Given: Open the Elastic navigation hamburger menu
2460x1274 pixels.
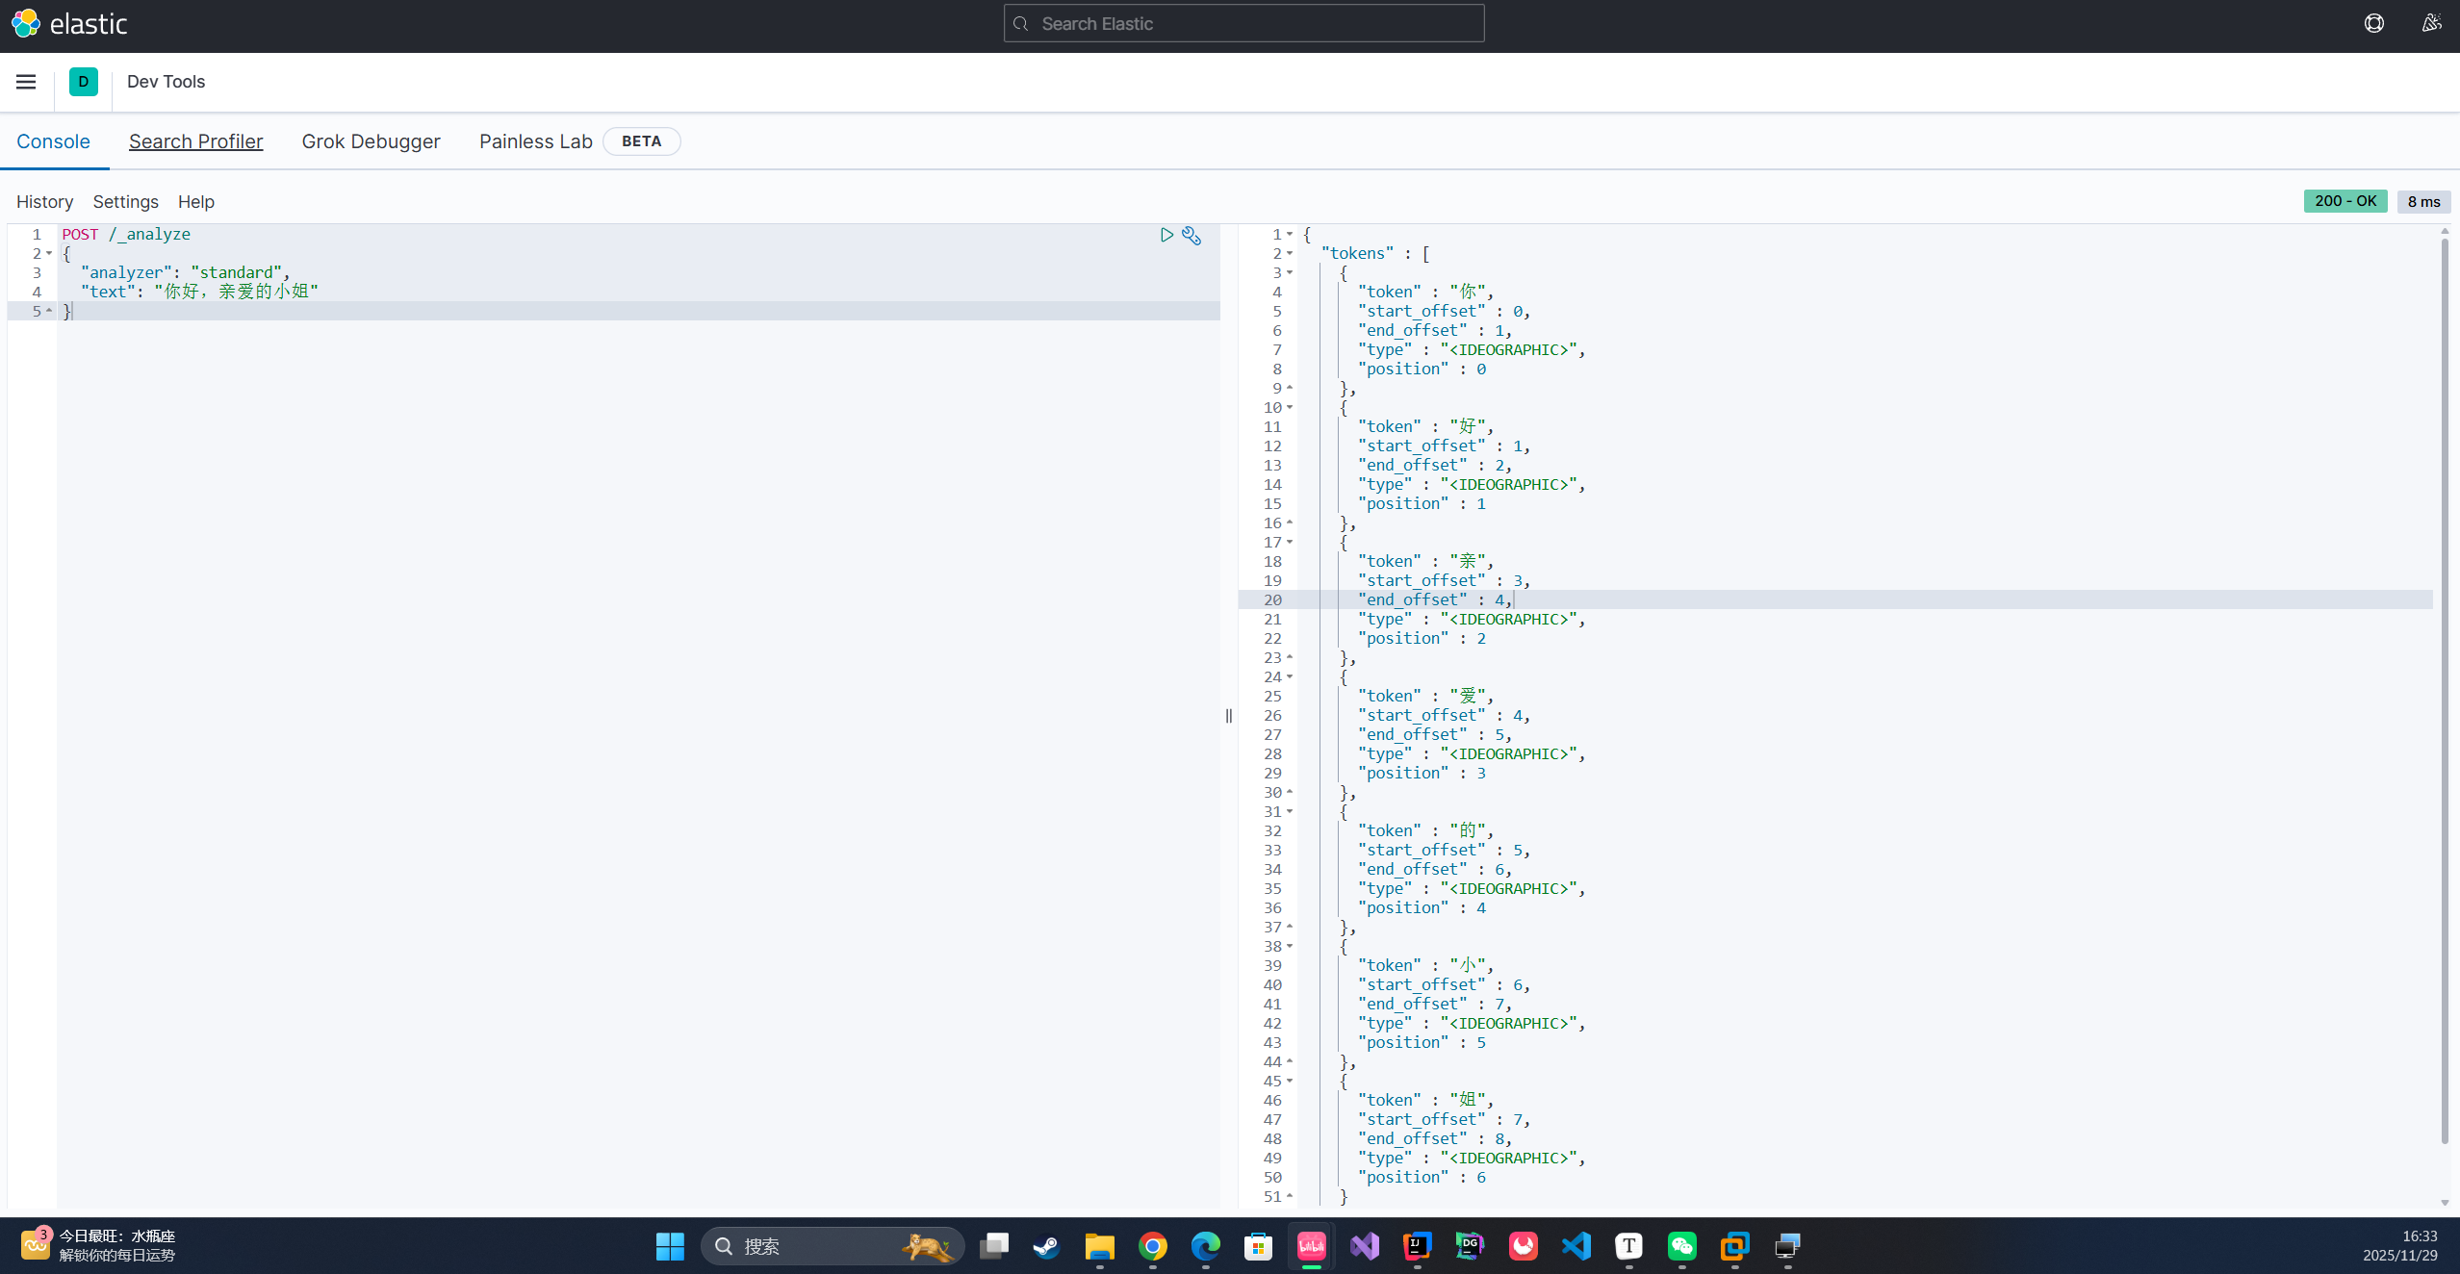Looking at the screenshot, I should coord(25,81).
